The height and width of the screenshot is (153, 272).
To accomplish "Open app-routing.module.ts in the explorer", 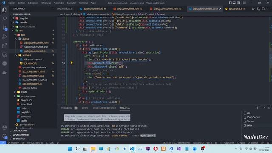I will (34, 68).
